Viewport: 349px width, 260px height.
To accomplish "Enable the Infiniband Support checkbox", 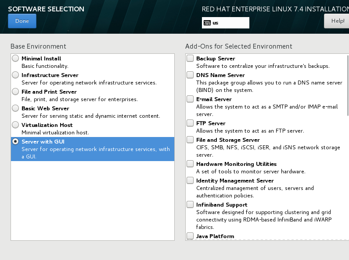I will [x=190, y=204].
